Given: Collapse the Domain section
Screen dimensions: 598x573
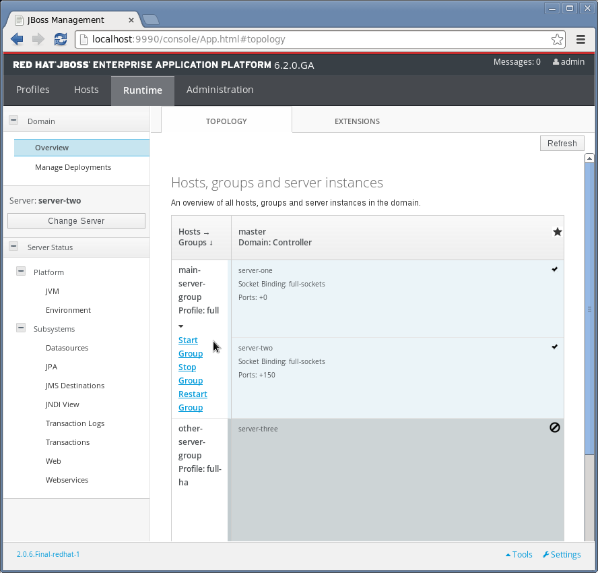Looking at the screenshot, I should (x=13, y=121).
